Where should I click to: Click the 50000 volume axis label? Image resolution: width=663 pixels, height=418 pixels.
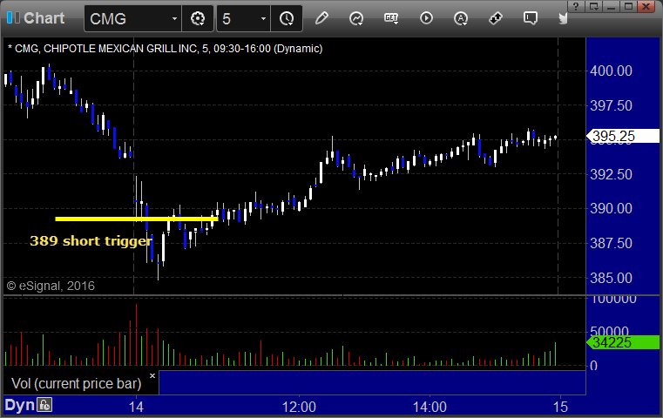(609, 331)
